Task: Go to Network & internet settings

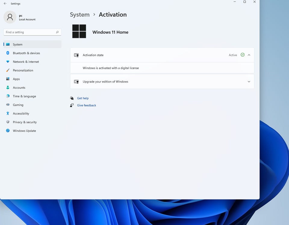Action: (x=33, y=62)
